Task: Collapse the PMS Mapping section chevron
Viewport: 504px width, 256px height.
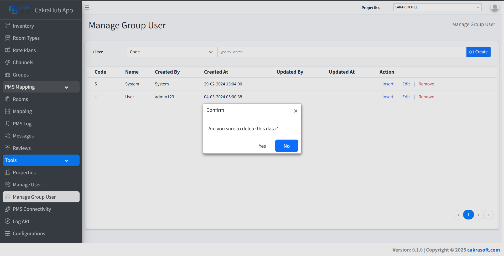Action: click(x=66, y=87)
